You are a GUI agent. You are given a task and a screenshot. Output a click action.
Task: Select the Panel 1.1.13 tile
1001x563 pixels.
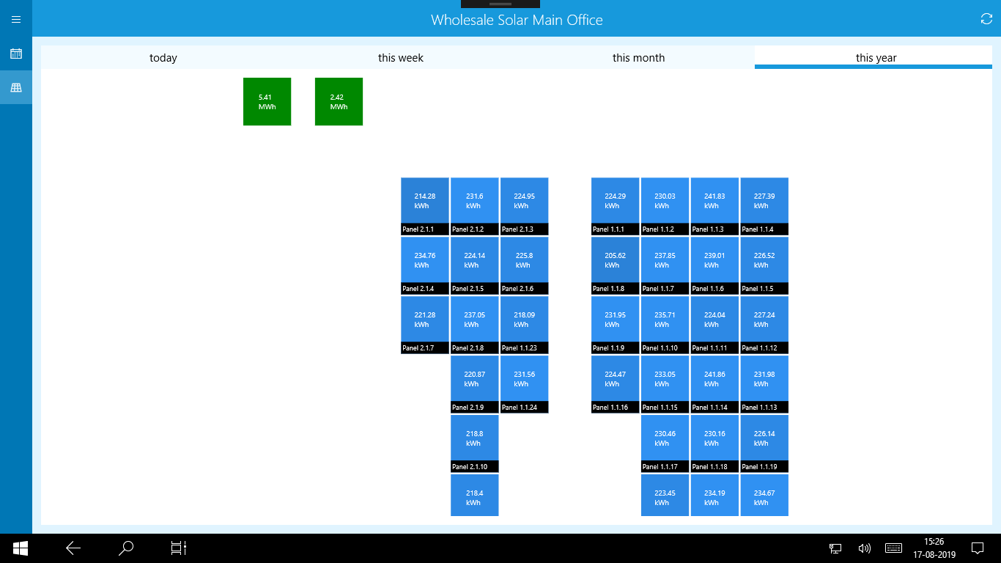[764, 381]
